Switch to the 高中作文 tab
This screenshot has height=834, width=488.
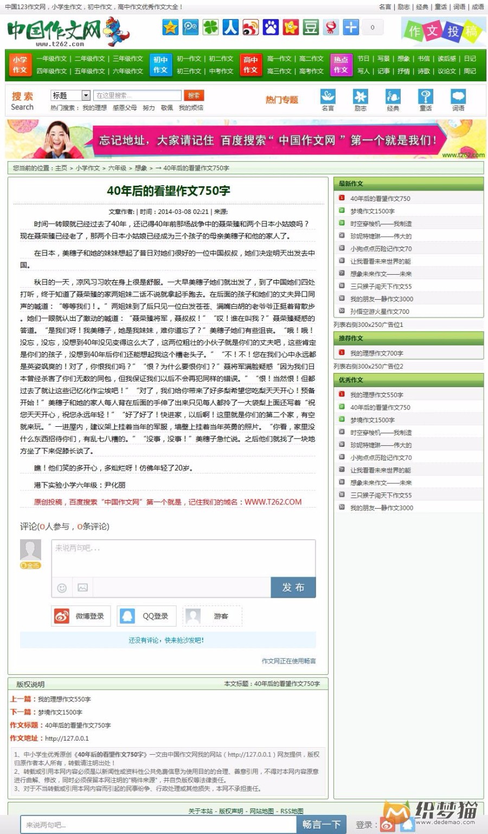(x=251, y=65)
